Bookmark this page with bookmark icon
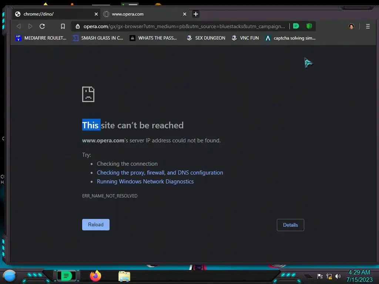Viewport: 379px width, 284px height. click(63, 26)
